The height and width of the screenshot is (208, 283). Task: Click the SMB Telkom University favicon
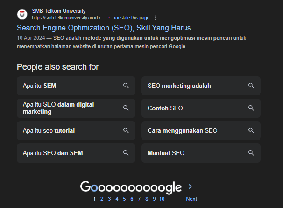(22, 14)
